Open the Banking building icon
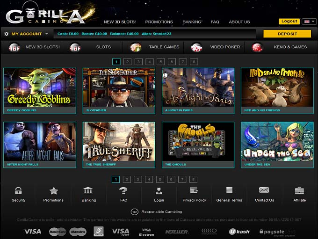 (88, 190)
